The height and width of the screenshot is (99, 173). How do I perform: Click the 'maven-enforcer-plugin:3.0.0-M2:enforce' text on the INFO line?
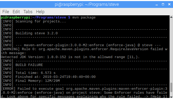point(64,45)
